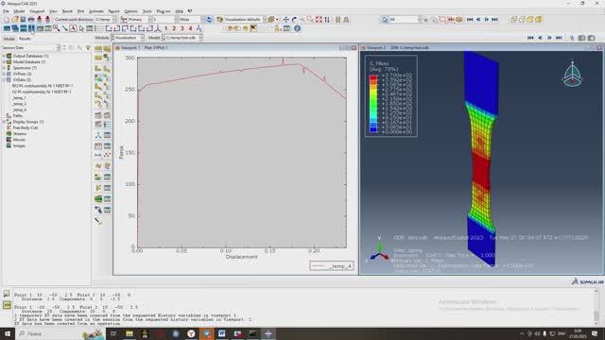
Task: Open the Model C:/temp/test.odb dropdown
Action: pos(182,38)
